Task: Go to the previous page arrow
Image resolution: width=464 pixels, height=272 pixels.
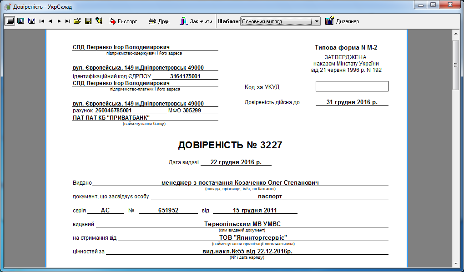Action: (50, 21)
